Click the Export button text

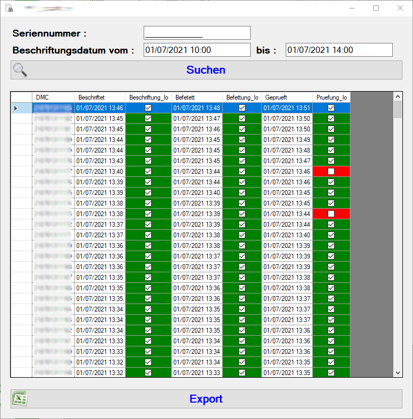[x=206, y=399]
